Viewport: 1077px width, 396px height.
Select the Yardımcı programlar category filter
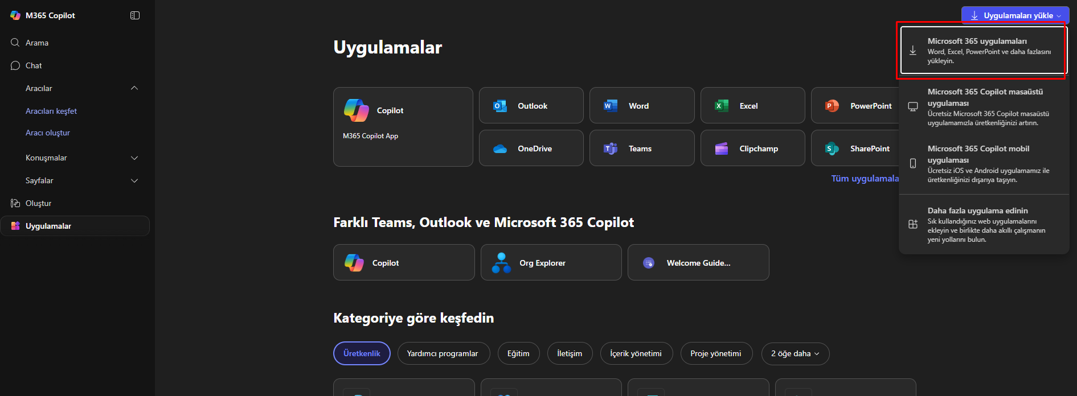(x=443, y=353)
